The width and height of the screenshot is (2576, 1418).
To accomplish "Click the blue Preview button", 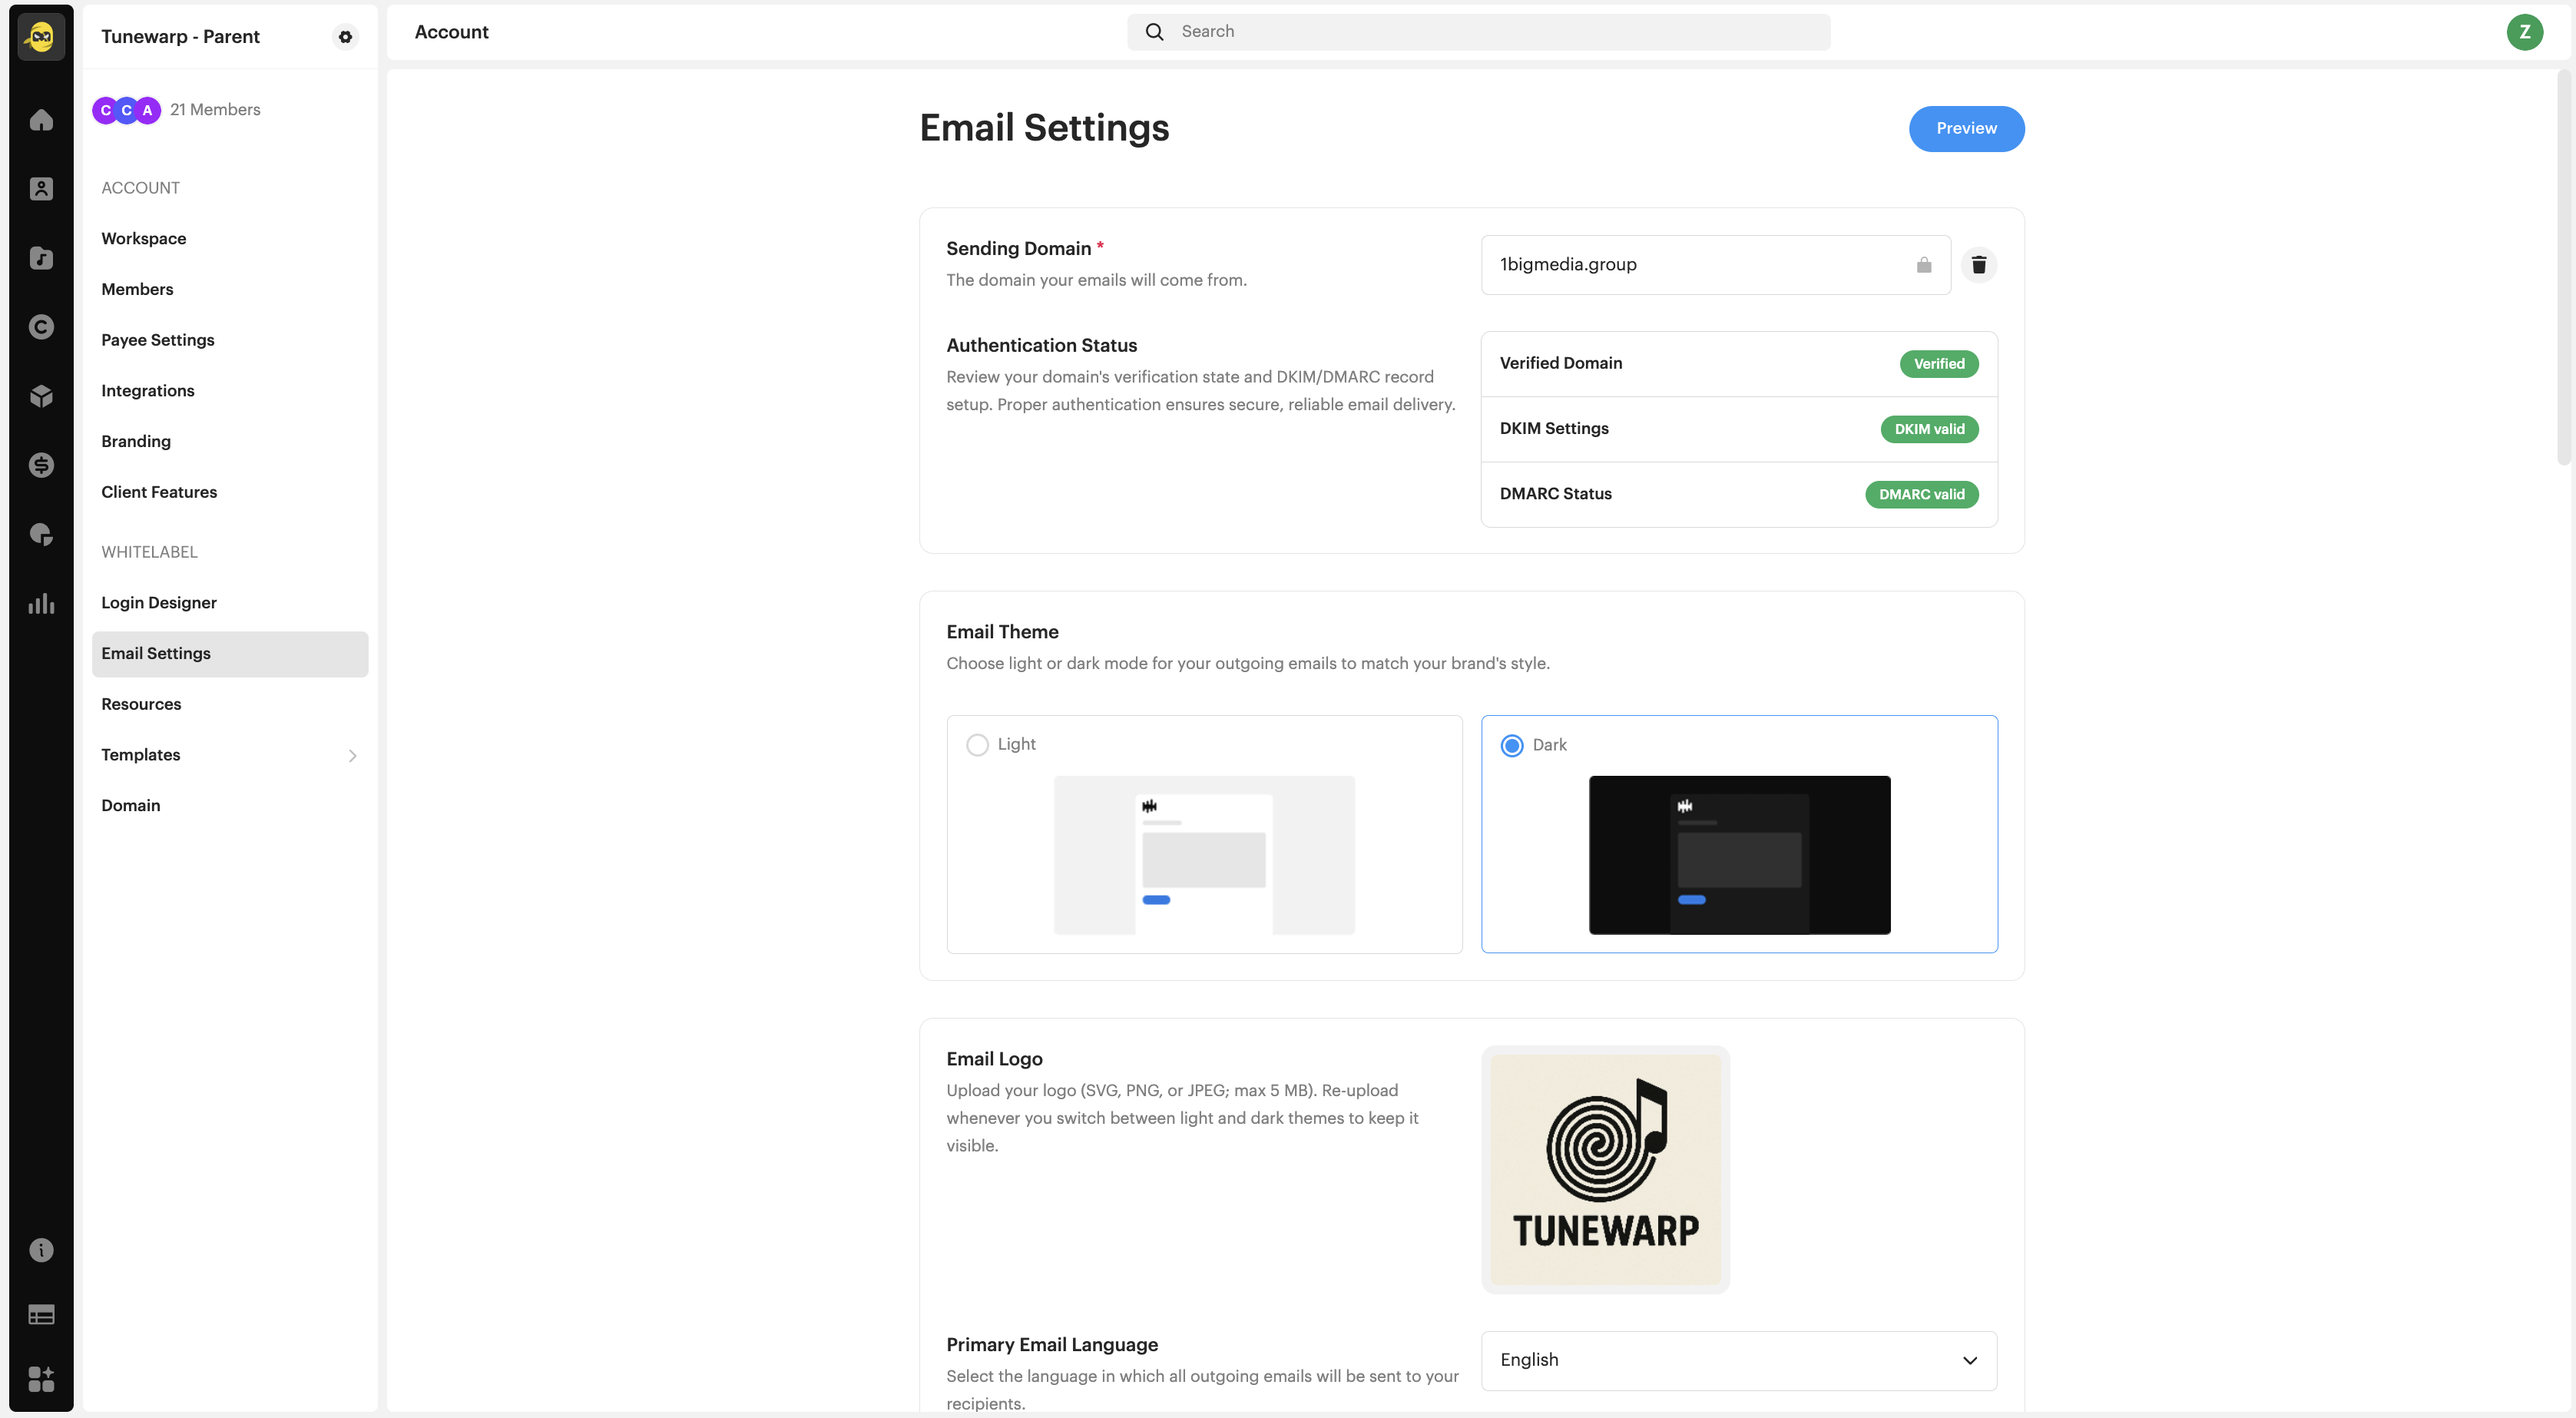I will (x=1965, y=129).
